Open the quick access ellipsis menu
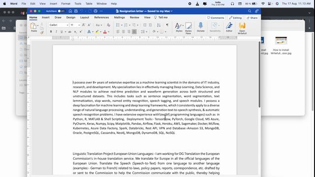Image resolution: width=315 pixels, height=177 pixels. (101, 11)
